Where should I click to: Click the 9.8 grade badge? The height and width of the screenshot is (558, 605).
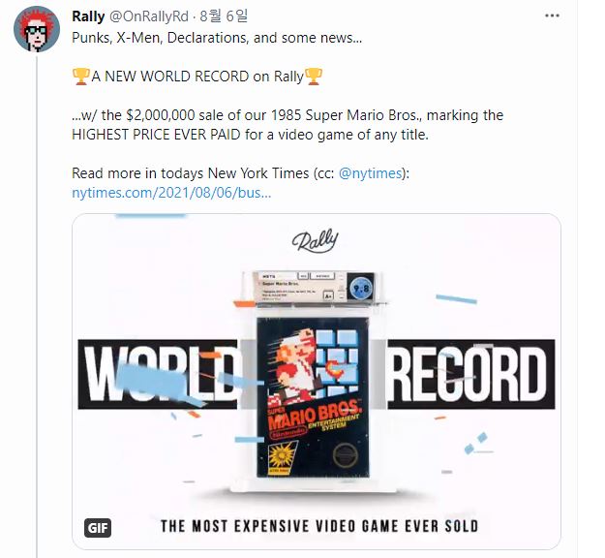(361, 289)
